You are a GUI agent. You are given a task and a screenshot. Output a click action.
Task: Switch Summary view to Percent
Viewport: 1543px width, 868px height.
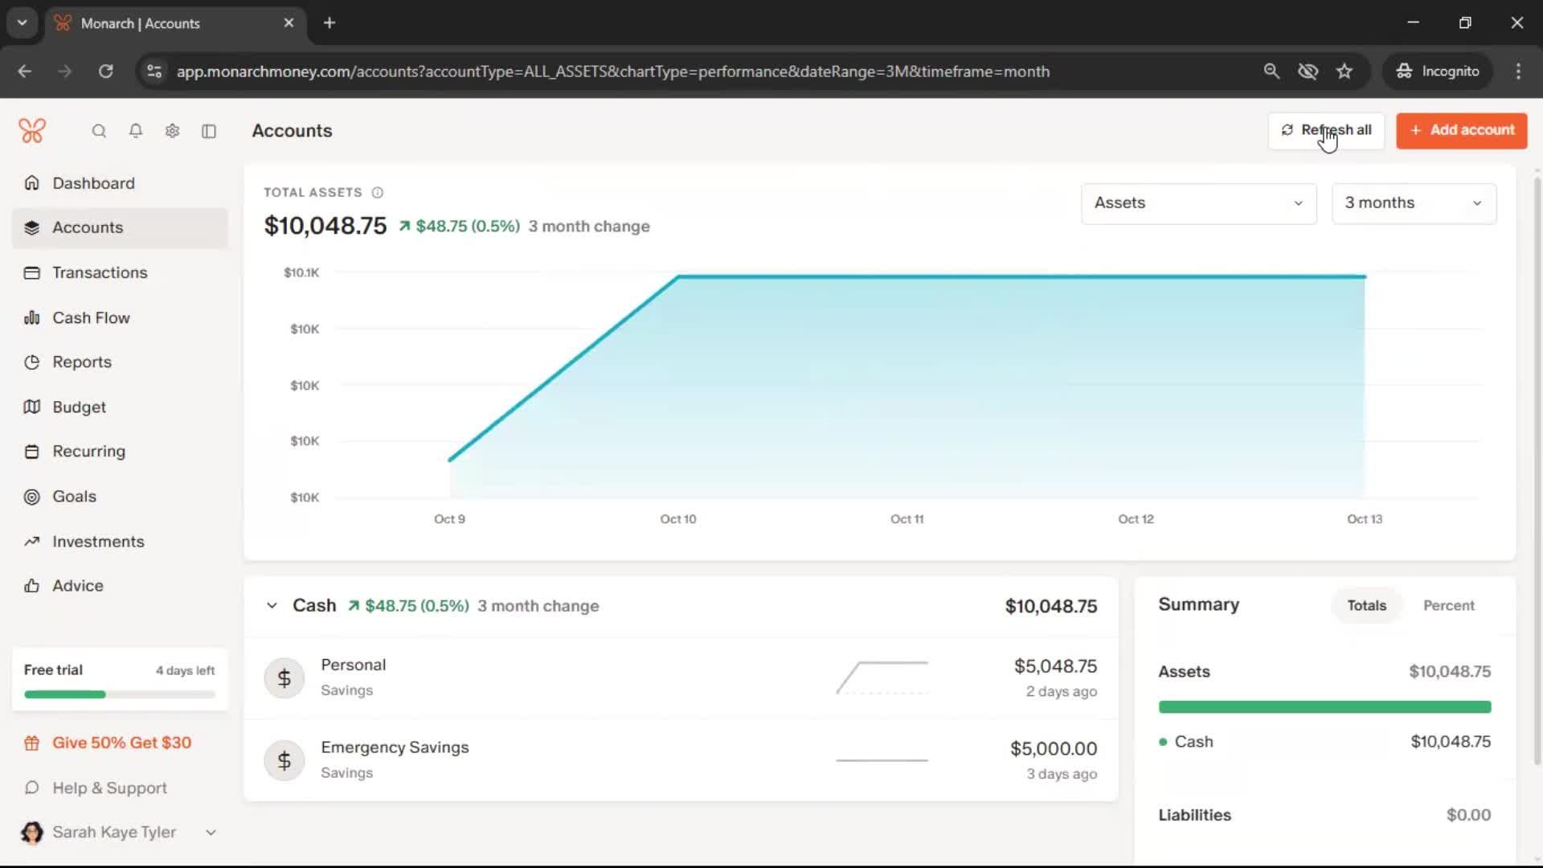tap(1448, 605)
